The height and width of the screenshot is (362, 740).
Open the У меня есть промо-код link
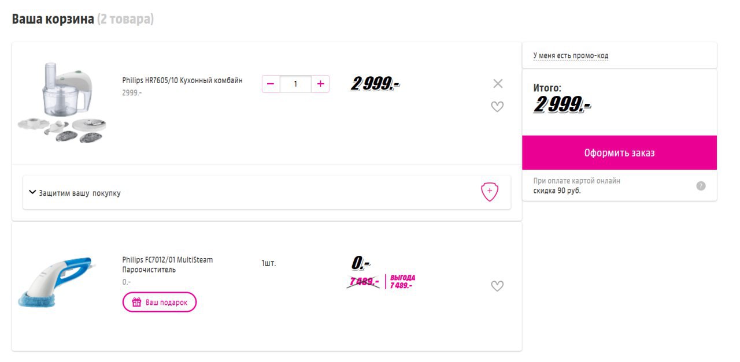click(571, 56)
